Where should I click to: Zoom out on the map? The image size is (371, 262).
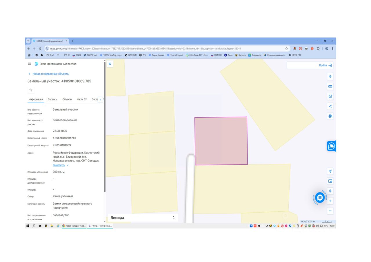pos(330,211)
